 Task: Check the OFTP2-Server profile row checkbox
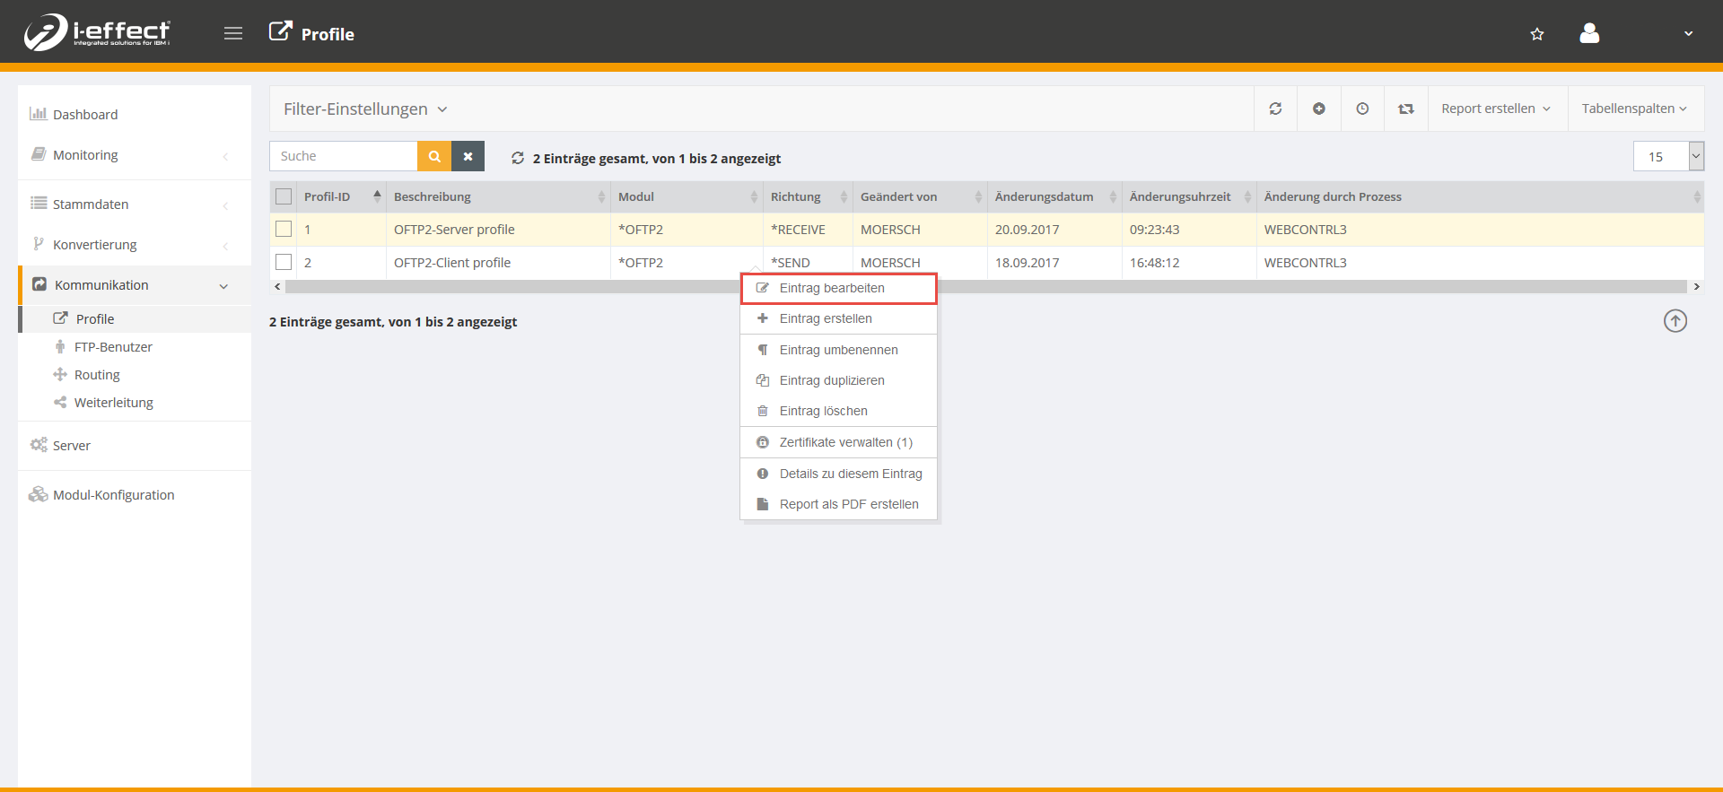tap(284, 230)
